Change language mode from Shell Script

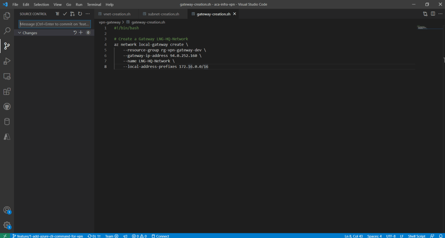[x=416, y=236]
